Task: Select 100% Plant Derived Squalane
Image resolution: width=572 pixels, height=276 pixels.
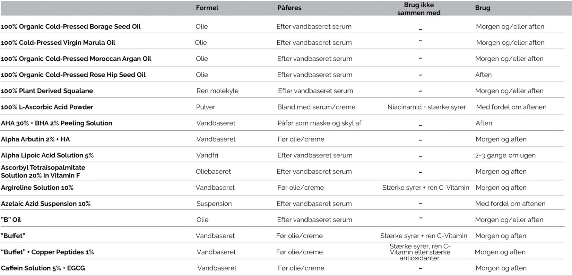Action: [x=47, y=91]
